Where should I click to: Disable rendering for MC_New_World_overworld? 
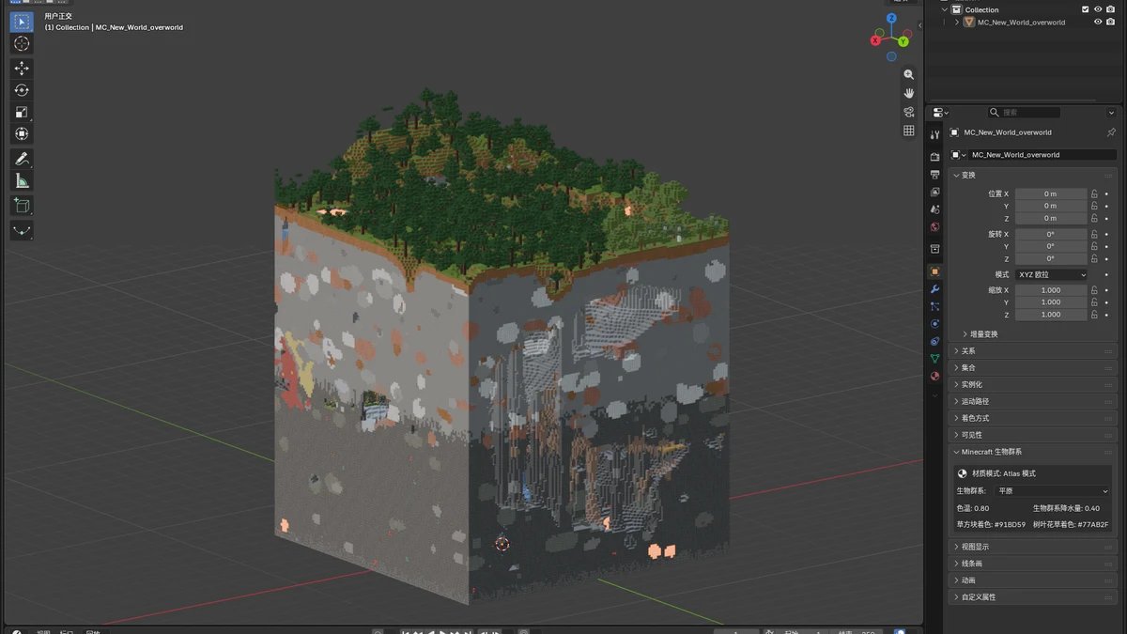[1111, 22]
